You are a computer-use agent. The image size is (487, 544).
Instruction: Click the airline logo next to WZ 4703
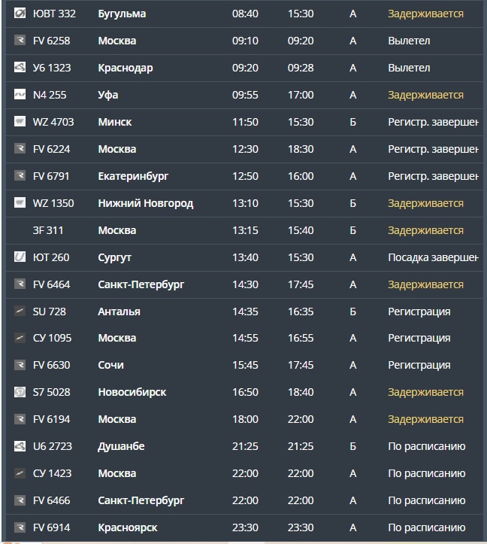tap(20, 121)
